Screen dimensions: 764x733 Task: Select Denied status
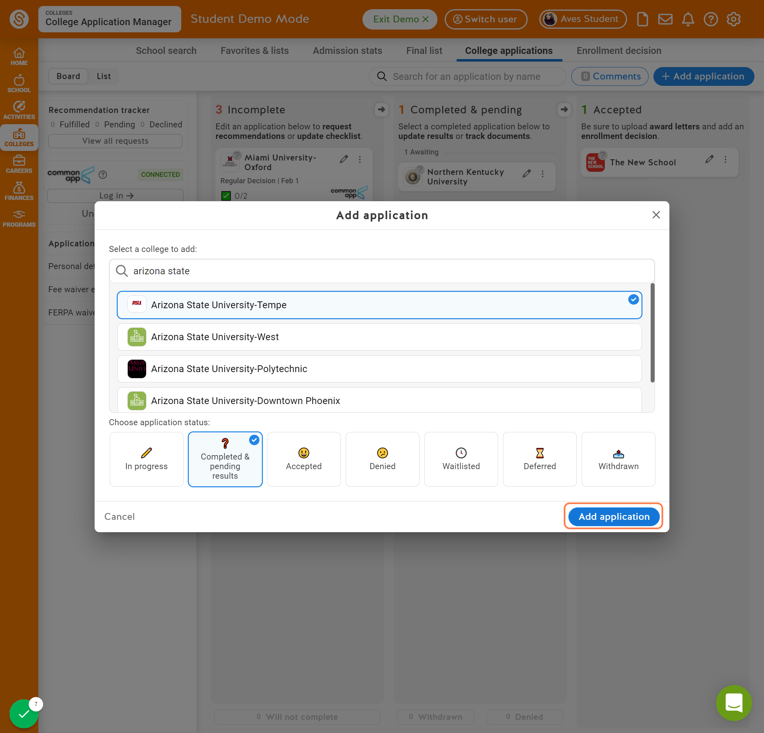[382, 459]
